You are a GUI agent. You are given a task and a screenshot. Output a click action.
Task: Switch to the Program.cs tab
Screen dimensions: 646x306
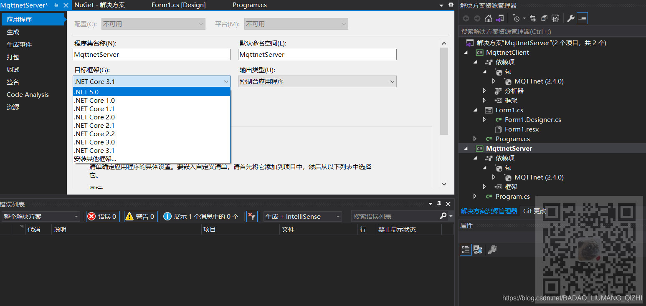(x=249, y=5)
